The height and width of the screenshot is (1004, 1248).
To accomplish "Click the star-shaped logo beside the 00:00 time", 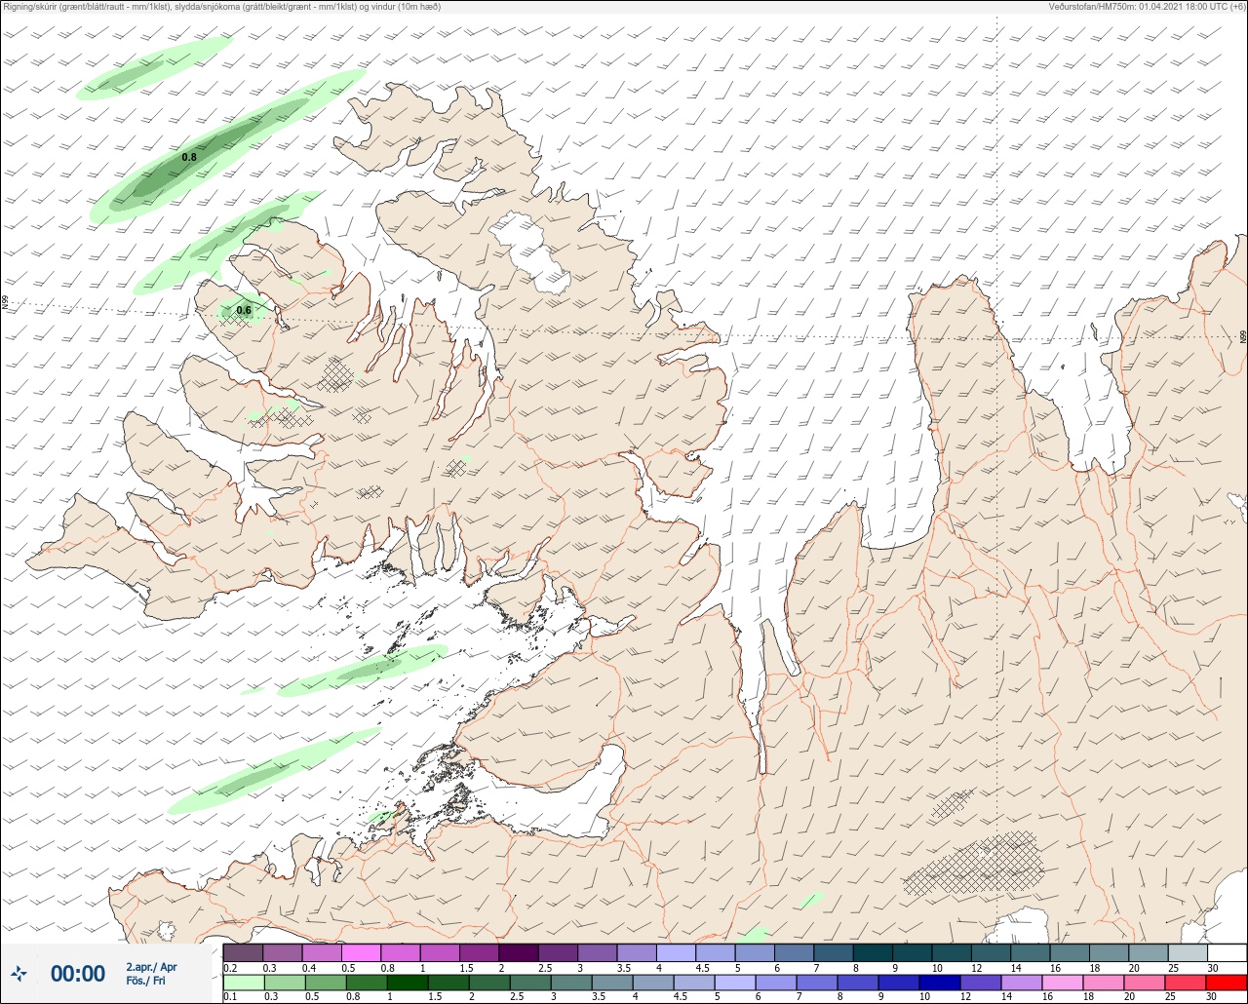I will click(19, 973).
